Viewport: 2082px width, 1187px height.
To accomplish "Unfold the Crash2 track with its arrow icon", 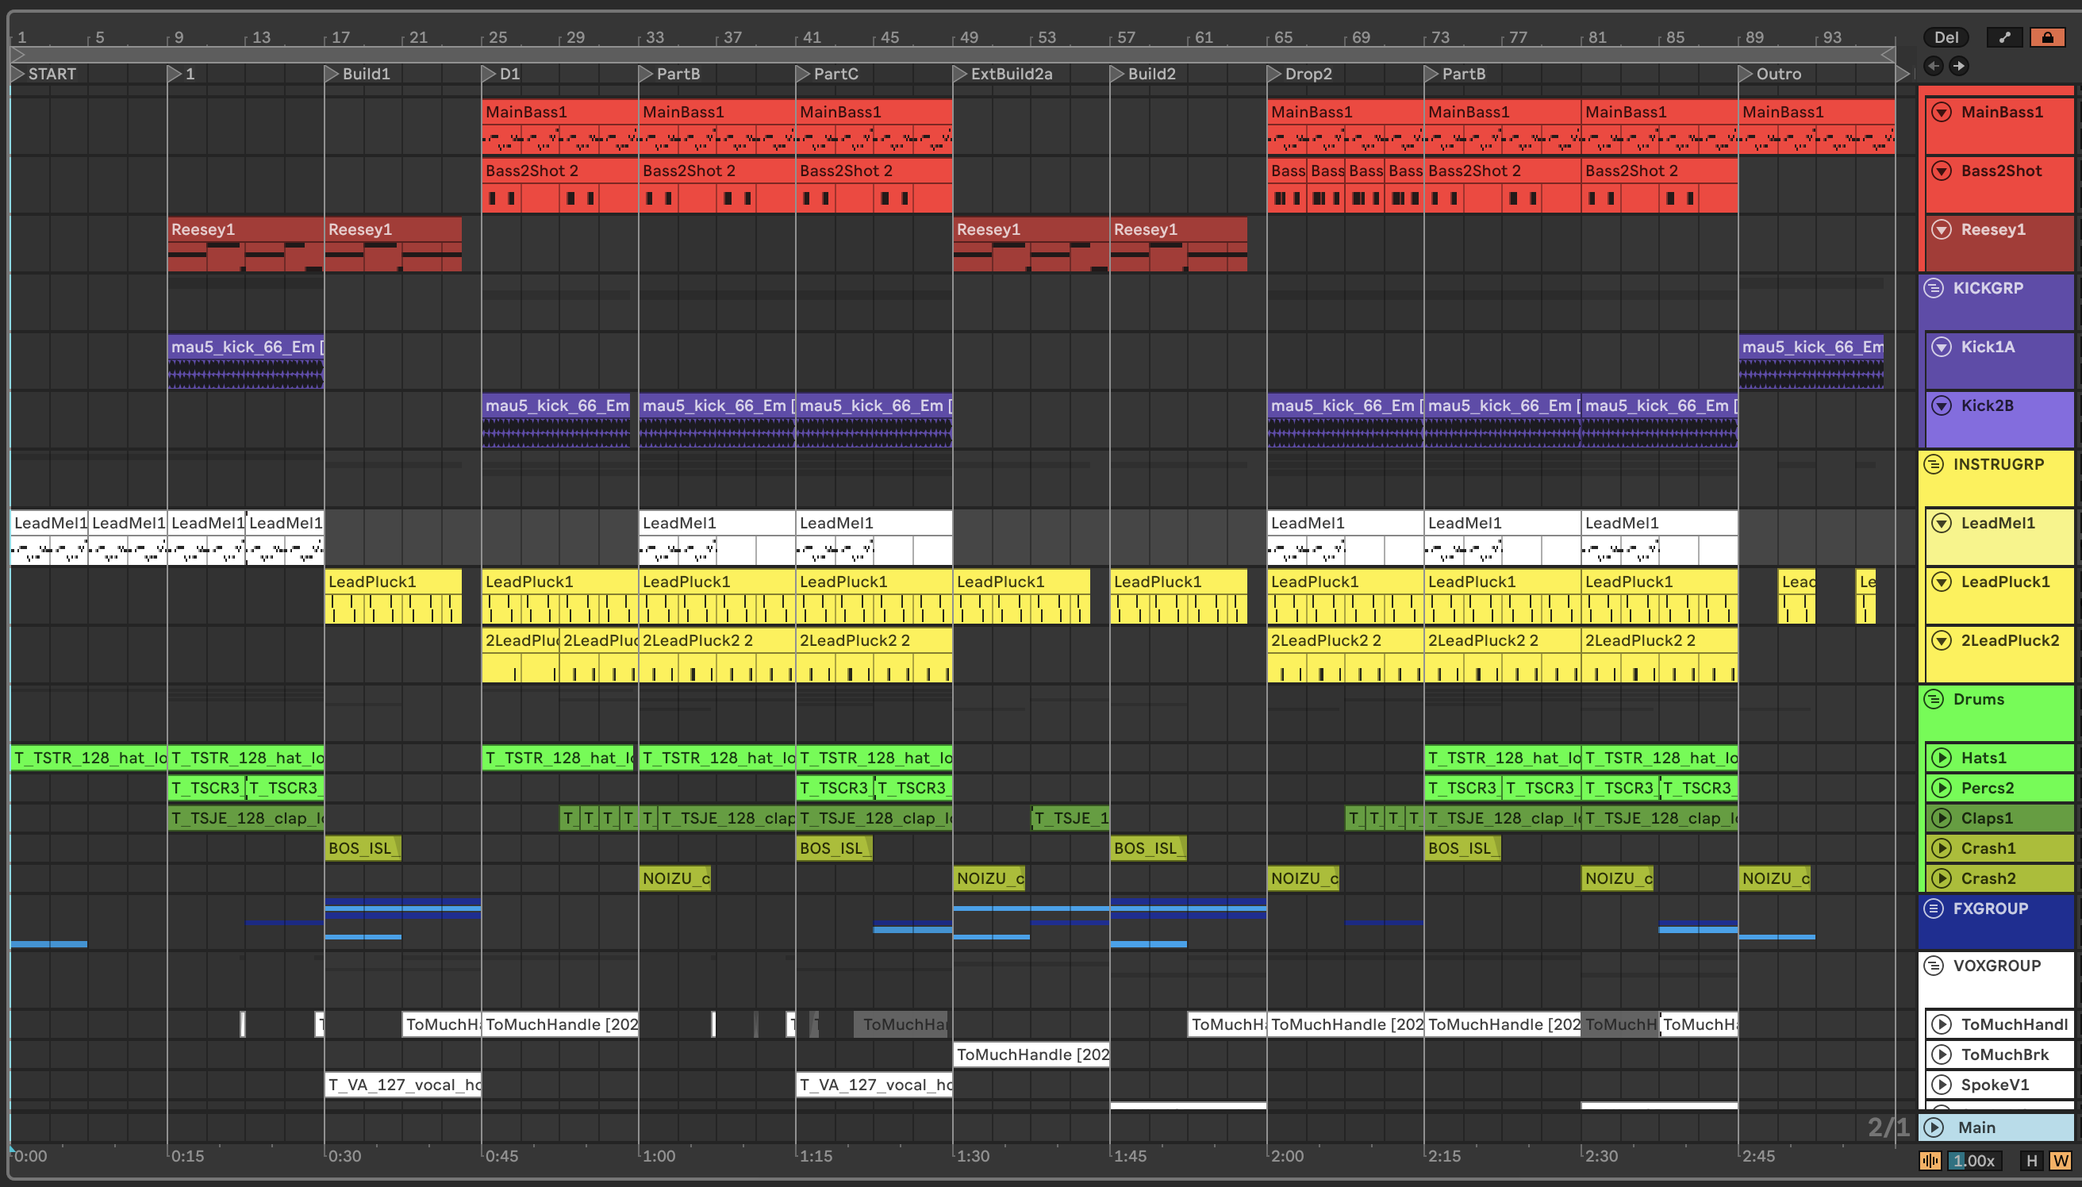I will (x=1942, y=878).
